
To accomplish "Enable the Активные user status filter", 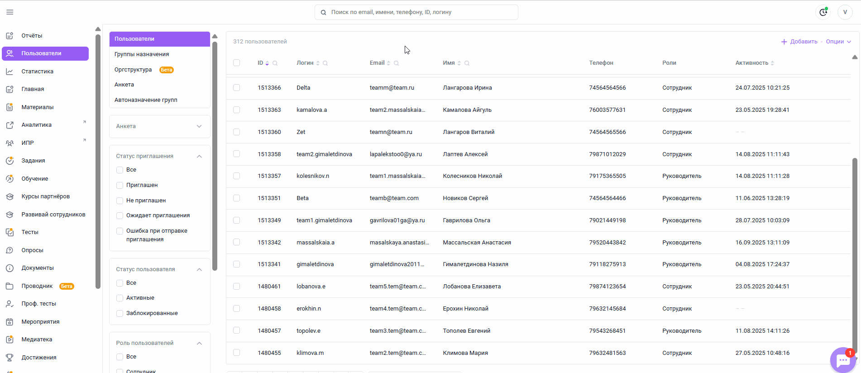I will pyautogui.click(x=120, y=298).
